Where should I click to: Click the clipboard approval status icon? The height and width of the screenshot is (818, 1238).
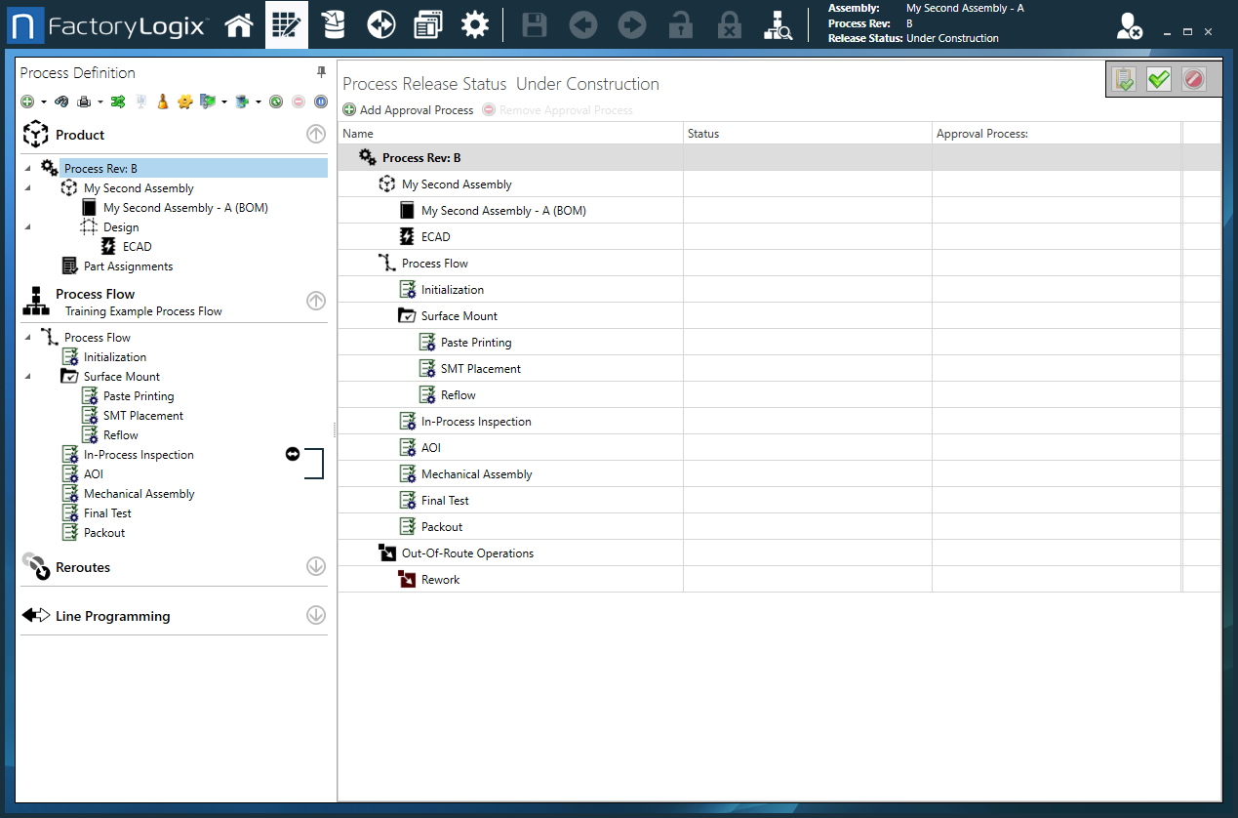click(1123, 79)
